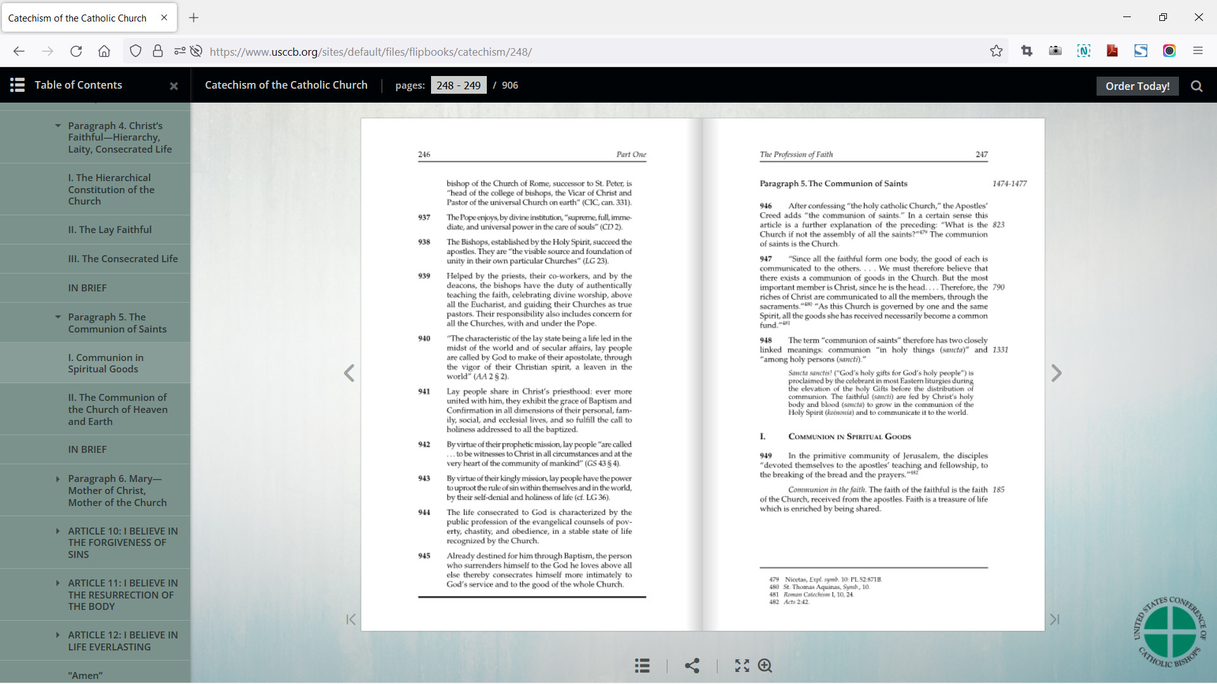The image size is (1217, 684).
Task: Collapse Paragraph 5 Communion of Saints
Action: (58, 317)
